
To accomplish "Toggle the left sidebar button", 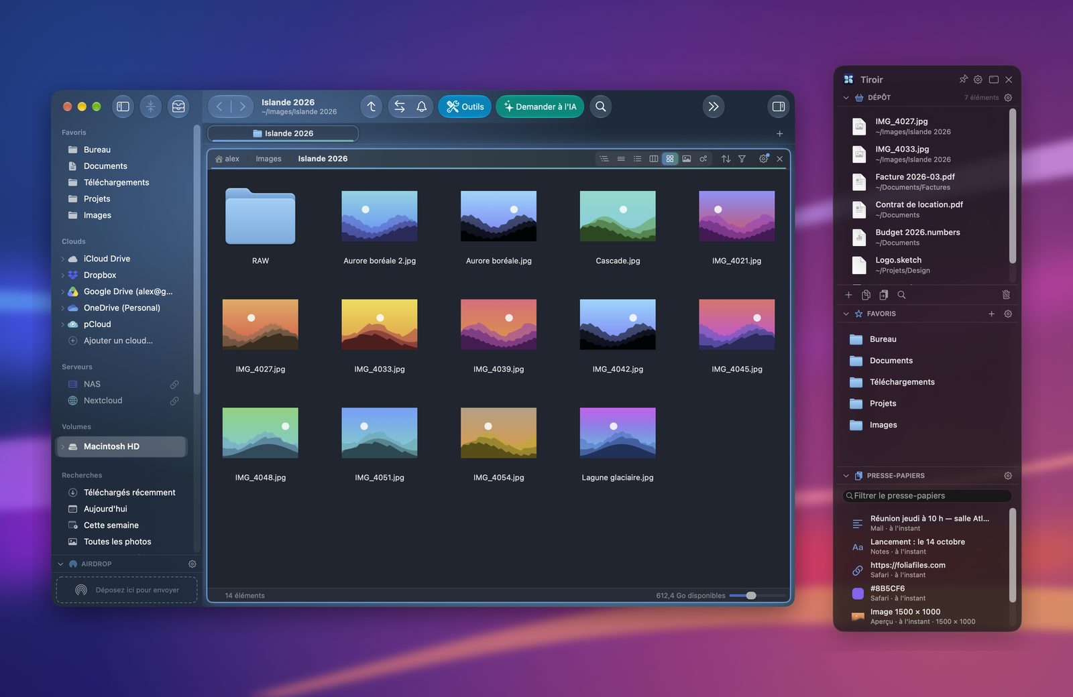I will pos(123,107).
